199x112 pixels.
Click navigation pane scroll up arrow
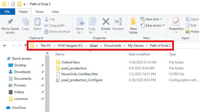pyautogui.click(x=47, y=53)
